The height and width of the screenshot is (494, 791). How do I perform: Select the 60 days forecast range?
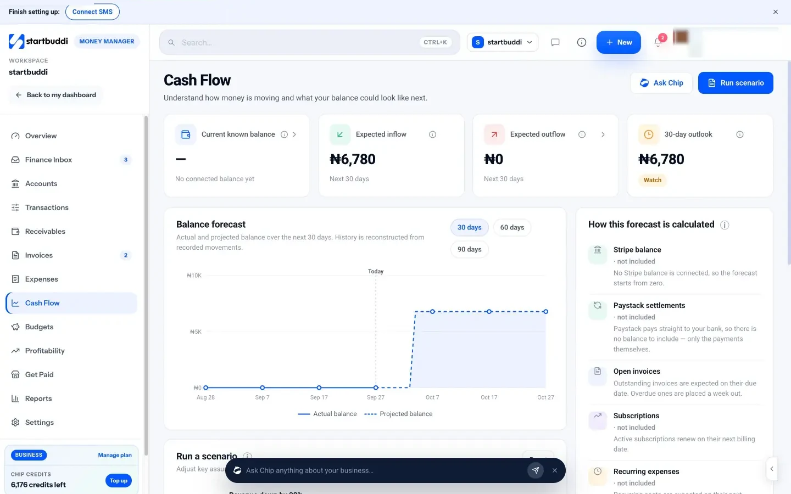(513, 227)
